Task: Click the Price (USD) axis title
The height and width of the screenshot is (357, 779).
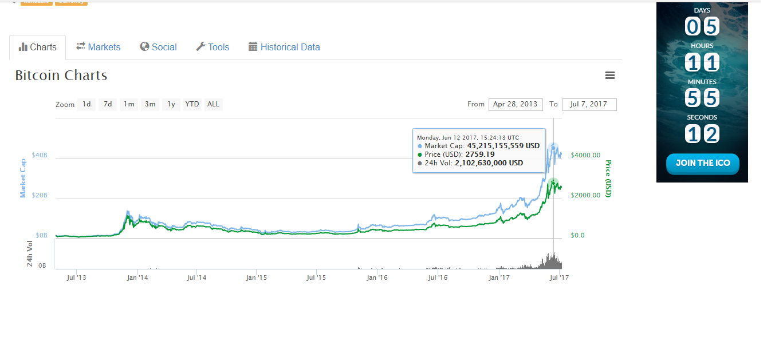Action: click(608, 178)
